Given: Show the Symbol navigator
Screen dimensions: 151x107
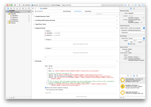Looking at the screenshot, I should click(x=11, y=9).
